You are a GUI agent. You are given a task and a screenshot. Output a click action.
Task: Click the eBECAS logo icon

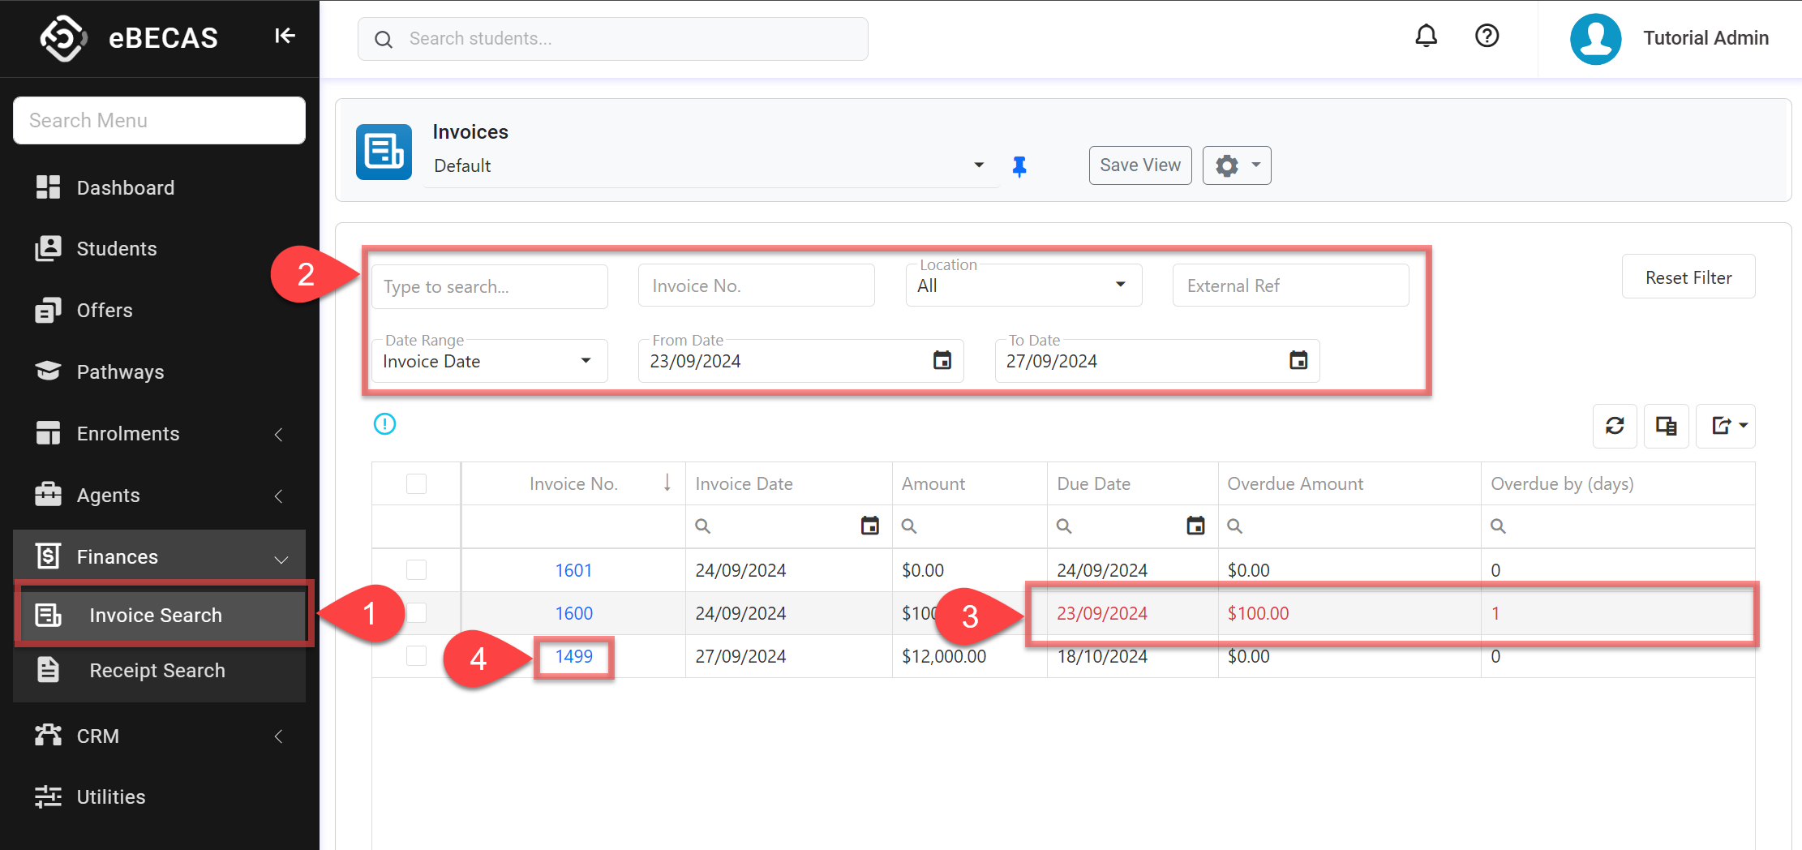coord(63,38)
